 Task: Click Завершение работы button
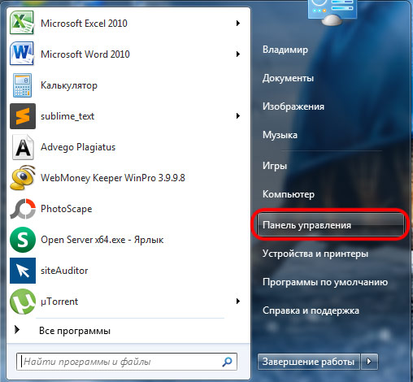[309, 362]
